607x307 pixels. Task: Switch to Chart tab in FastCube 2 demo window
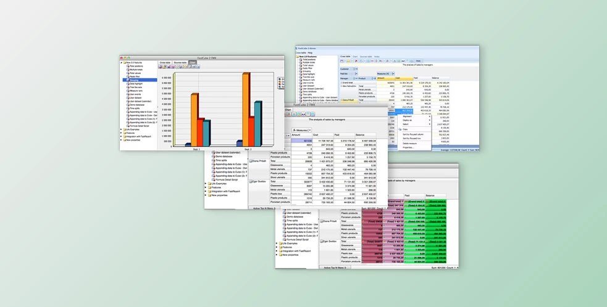click(355, 57)
